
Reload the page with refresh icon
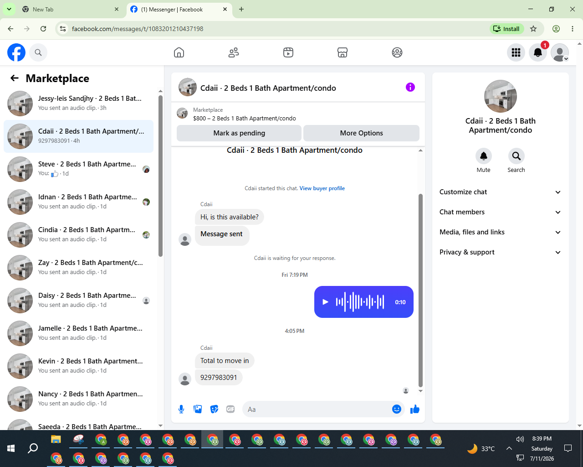point(43,29)
